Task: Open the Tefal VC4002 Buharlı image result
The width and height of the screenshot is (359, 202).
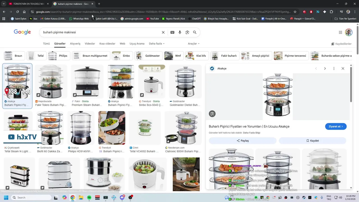Action: 145,128
